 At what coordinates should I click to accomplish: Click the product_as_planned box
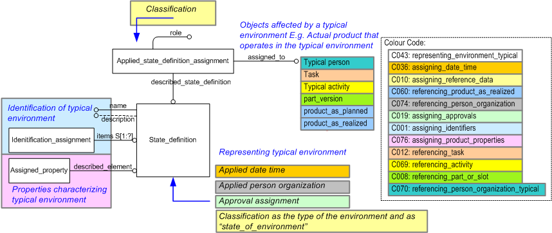(x=337, y=111)
